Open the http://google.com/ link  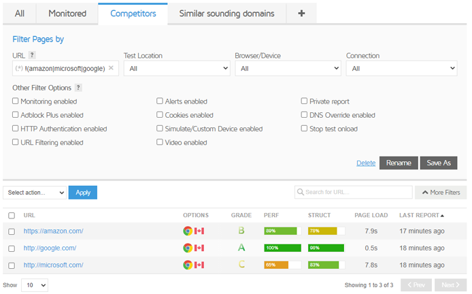50,248
